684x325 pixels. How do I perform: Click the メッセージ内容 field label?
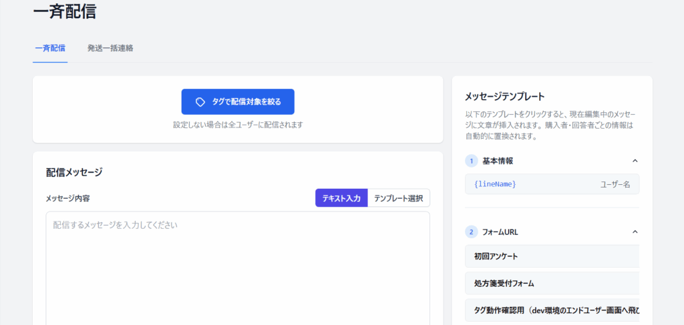pyautogui.click(x=67, y=198)
